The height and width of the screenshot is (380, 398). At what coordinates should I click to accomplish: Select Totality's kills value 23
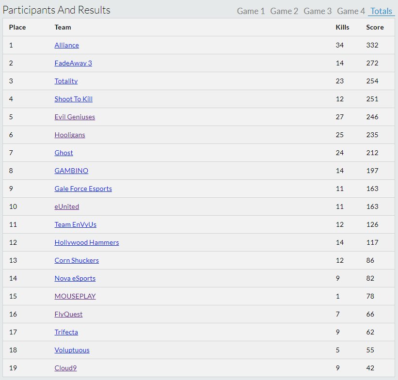coord(340,81)
